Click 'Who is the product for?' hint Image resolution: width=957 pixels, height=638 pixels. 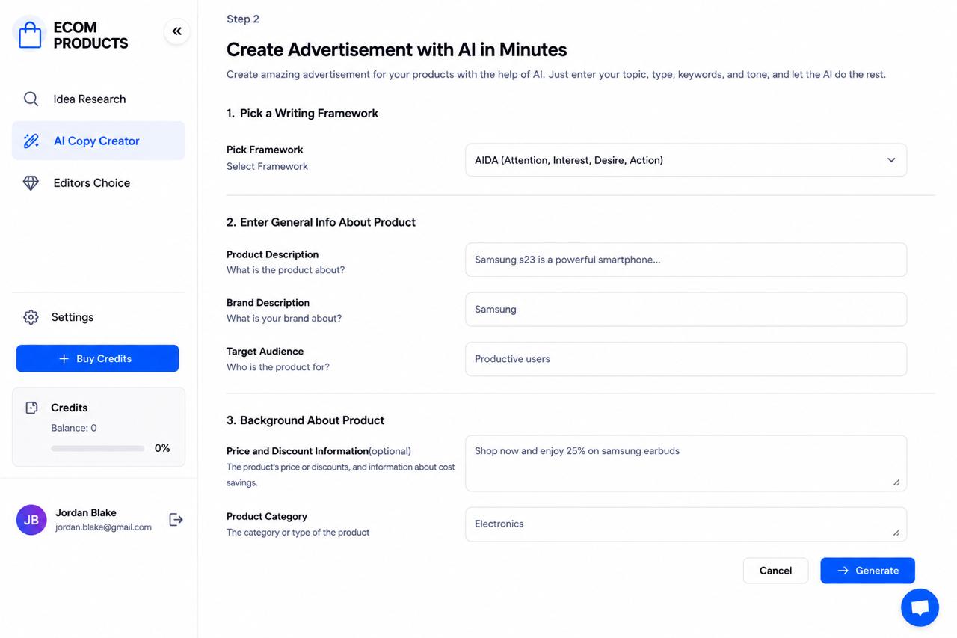(x=278, y=367)
